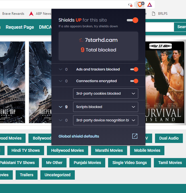Expand the Connections encrypted list chevron

(61, 81)
